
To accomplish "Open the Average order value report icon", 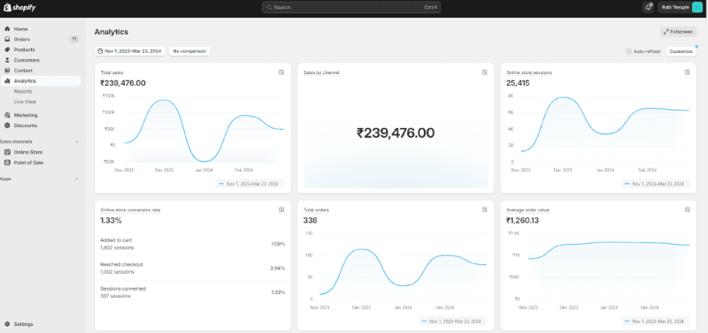I will point(688,209).
